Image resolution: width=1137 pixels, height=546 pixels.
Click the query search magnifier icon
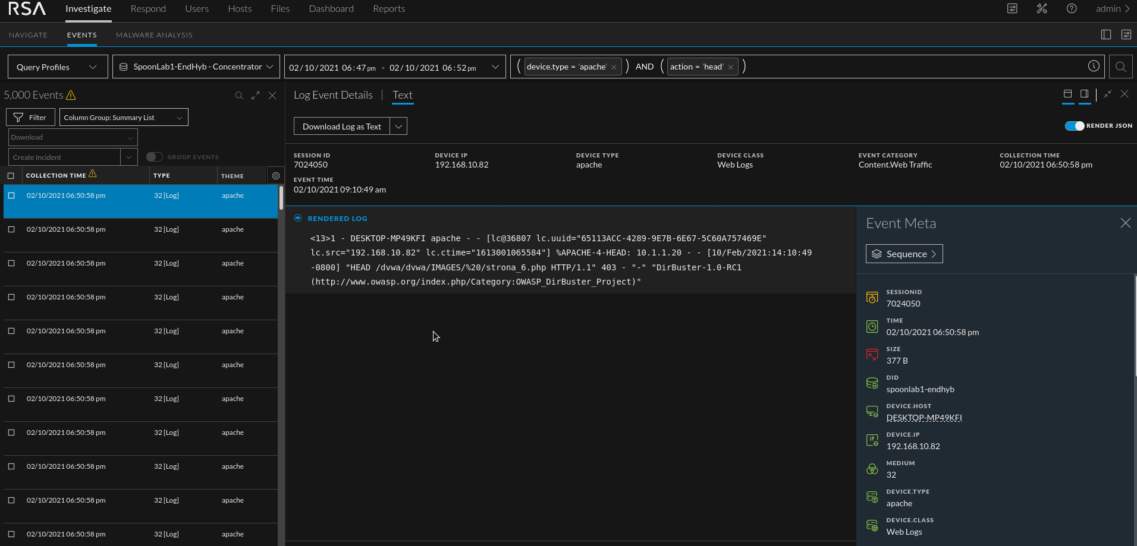1120,67
